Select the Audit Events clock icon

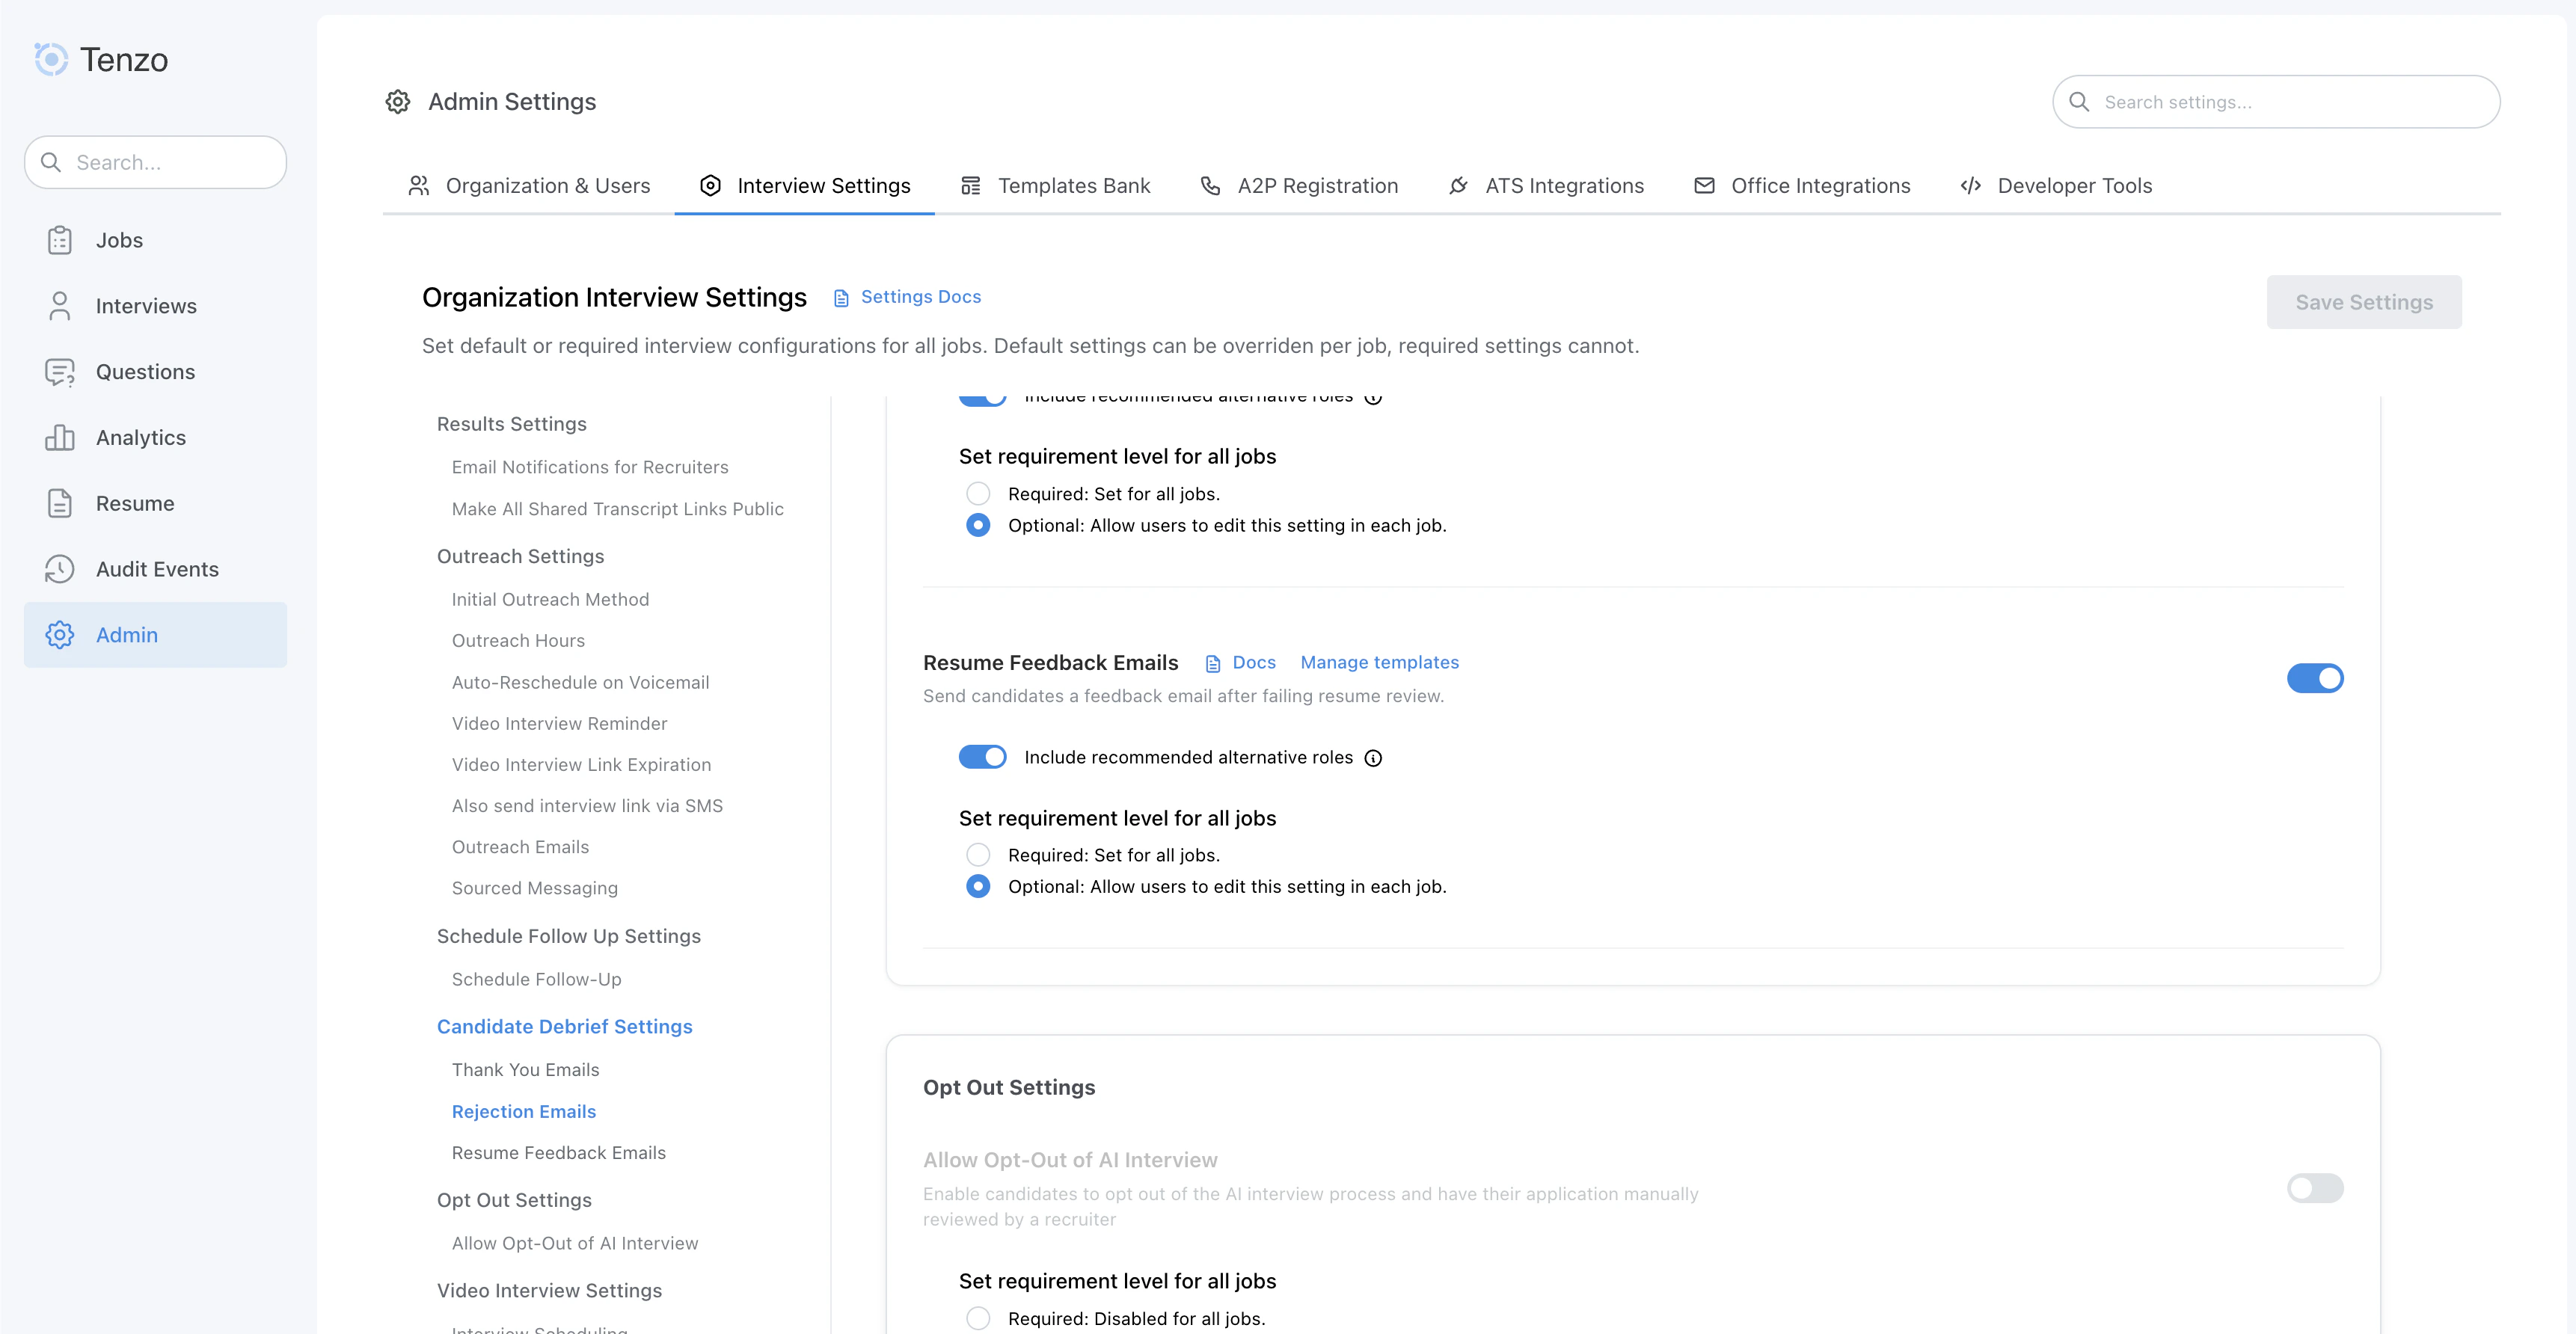tap(60, 569)
